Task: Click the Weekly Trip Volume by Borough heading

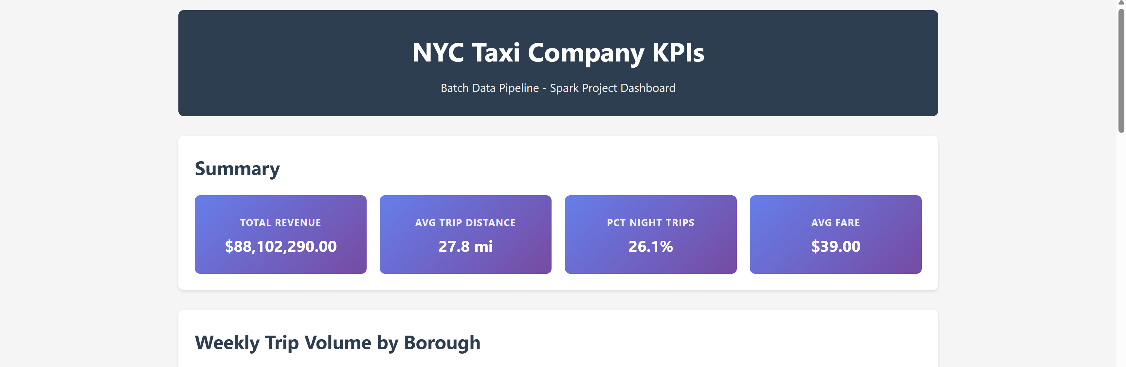Action: (338, 342)
